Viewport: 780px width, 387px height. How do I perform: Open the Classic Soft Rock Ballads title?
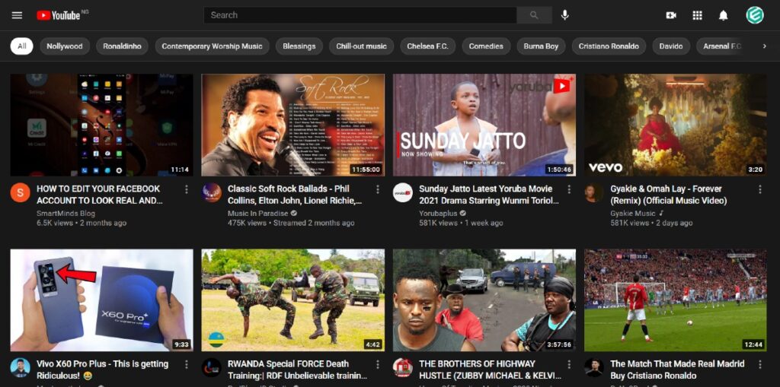[295, 195]
